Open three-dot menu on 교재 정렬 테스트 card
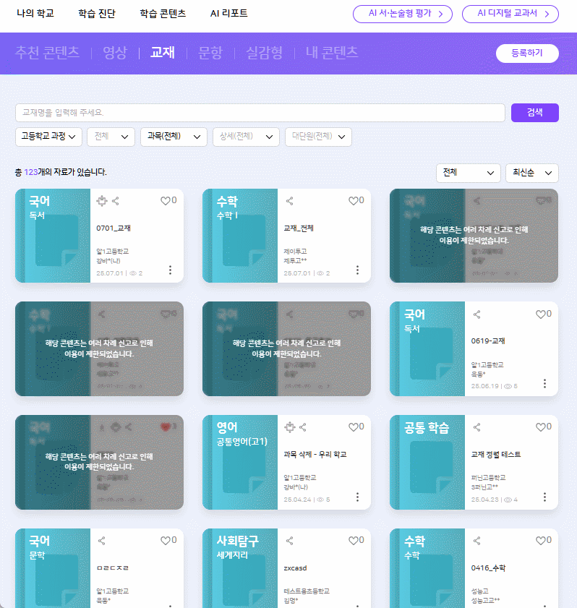The height and width of the screenshot is (608, 577). tap(544, 497)
